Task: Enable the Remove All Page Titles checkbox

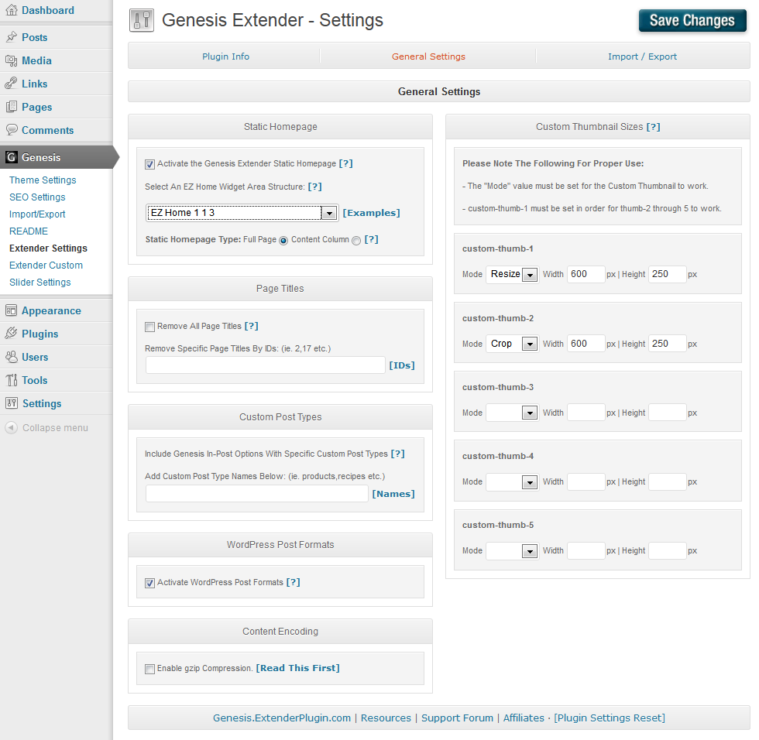Action: [149, 327]
